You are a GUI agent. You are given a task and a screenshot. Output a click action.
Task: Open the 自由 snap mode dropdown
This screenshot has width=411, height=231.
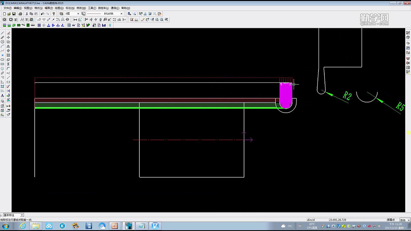tap(409, 220)
